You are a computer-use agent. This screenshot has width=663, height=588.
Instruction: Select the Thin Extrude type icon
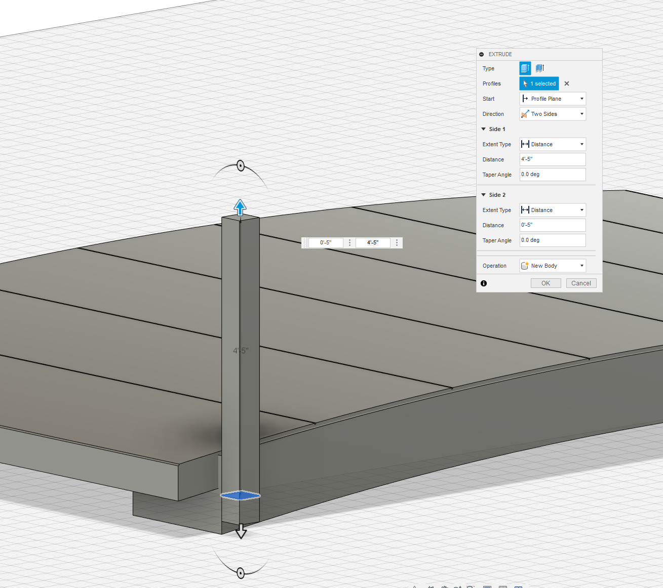540,68
